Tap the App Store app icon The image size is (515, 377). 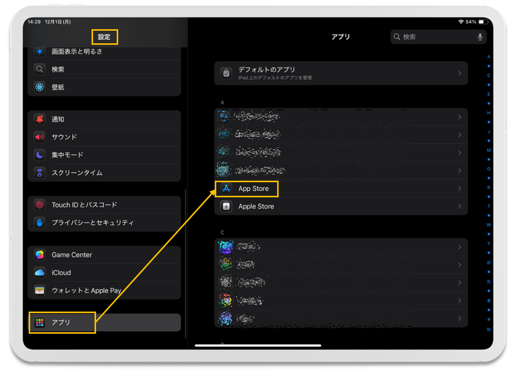226,189
